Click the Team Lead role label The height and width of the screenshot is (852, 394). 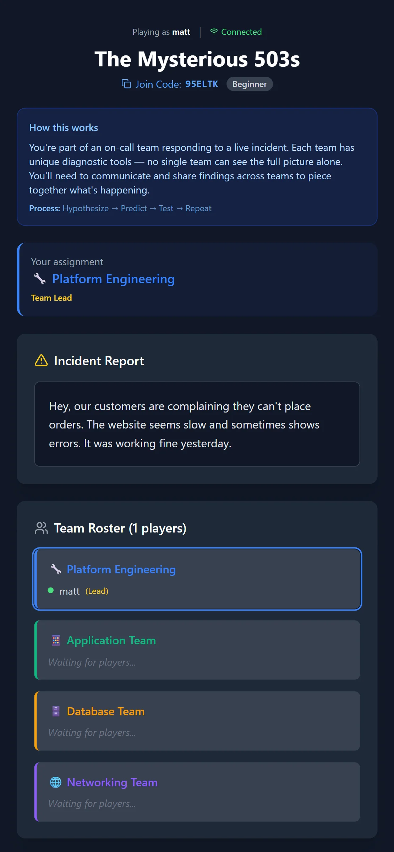pos(51,298)
